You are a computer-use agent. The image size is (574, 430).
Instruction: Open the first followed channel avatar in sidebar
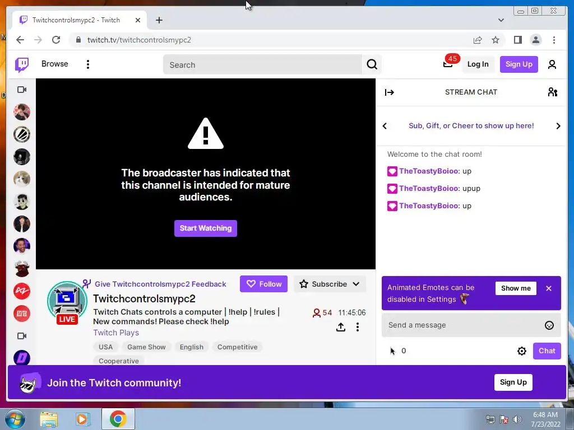click(x=22, y=112)
